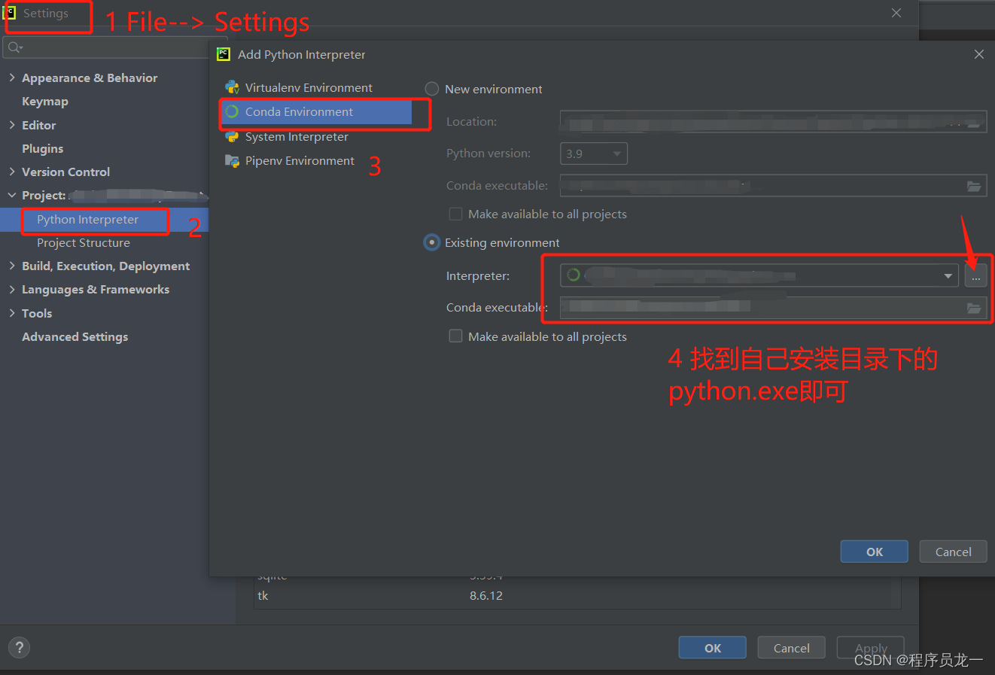Expand Build, Execution, Deployment section
Image resolution: width=995 pixels, height=675 pixels.
(x=12, y=266)
